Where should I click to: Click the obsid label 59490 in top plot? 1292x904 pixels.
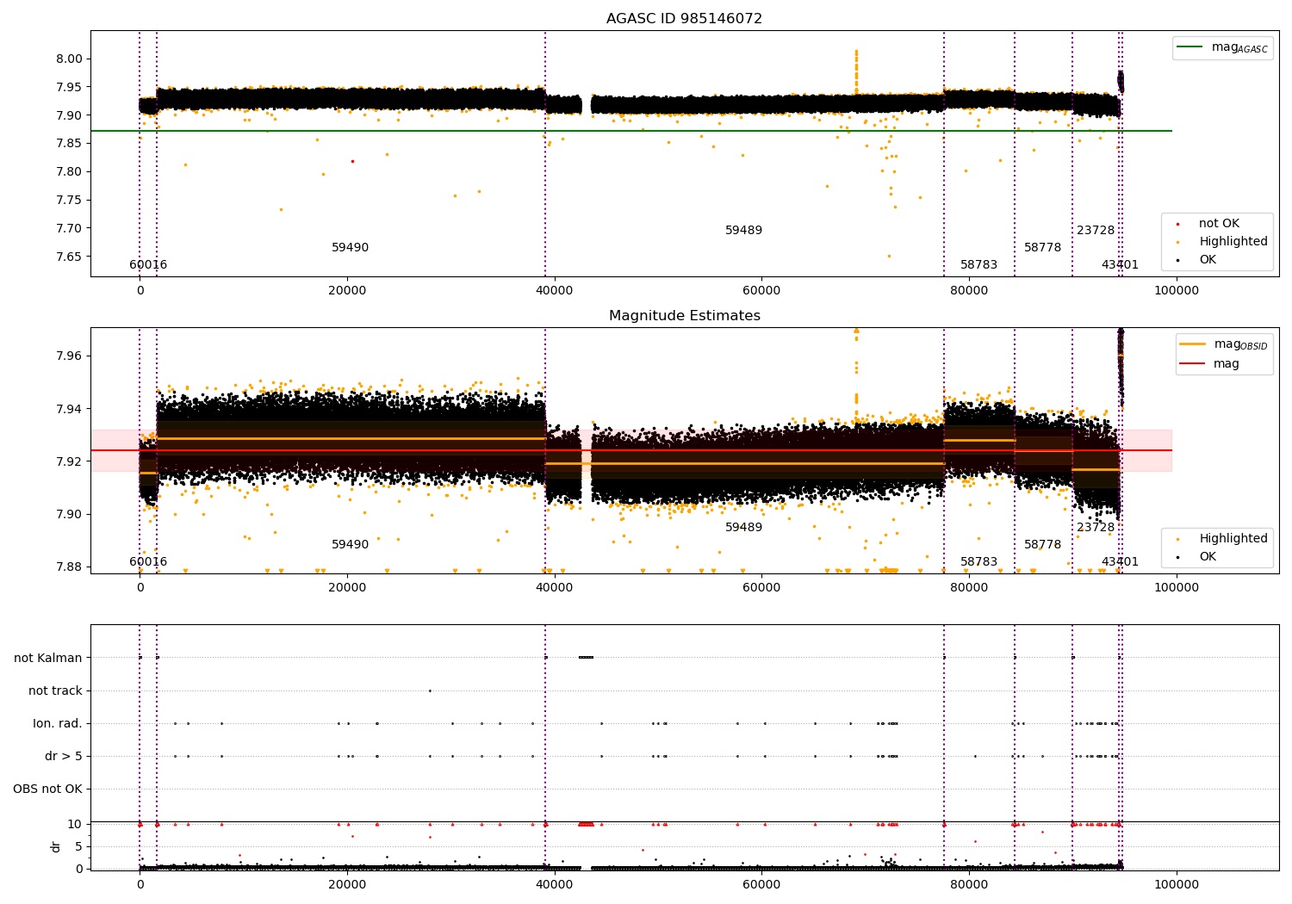tap(351, 248)
